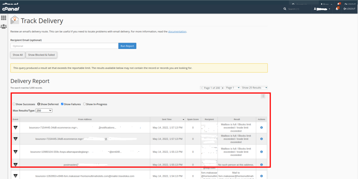Screen dimensions: 358x179
Task: Open info icon for the postmaster row
Action: pos(262,165)
